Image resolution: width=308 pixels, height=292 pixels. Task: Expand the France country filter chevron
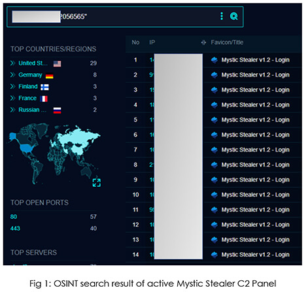click(x=12, y=98)
